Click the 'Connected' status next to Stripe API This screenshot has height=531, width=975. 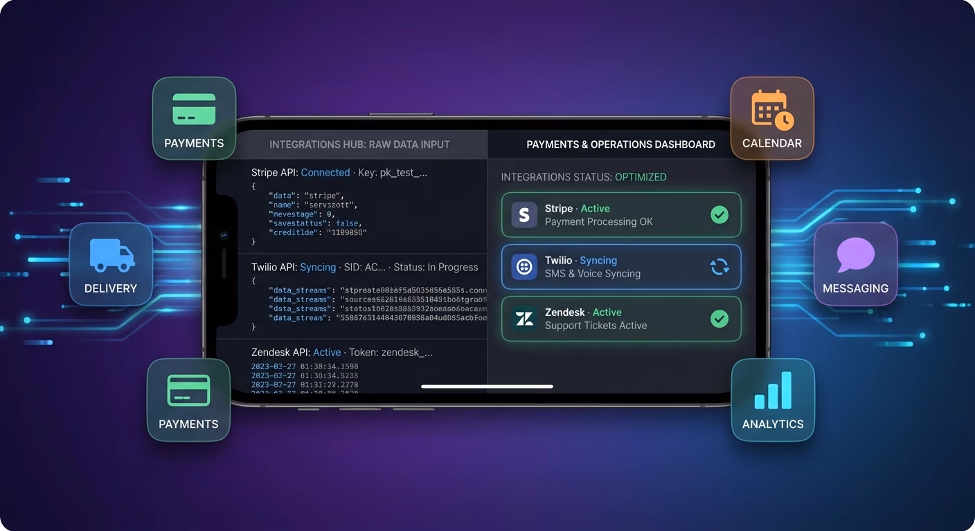pos(325,173)
